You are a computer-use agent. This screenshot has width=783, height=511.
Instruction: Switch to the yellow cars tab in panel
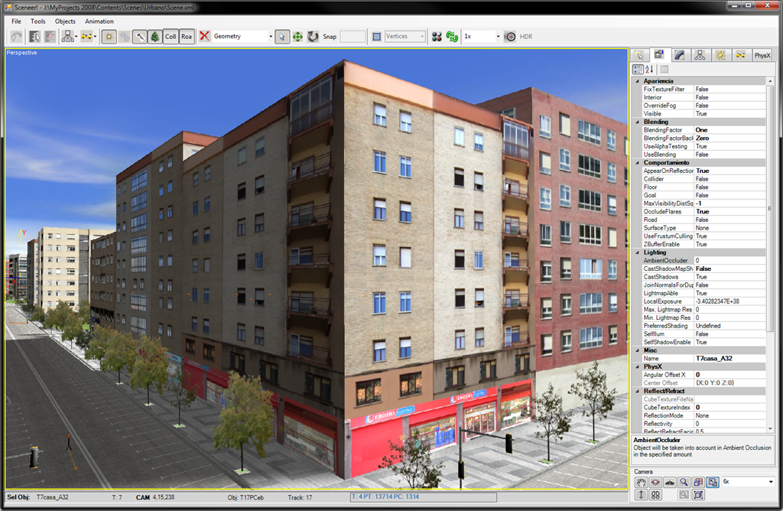(740, 55)
